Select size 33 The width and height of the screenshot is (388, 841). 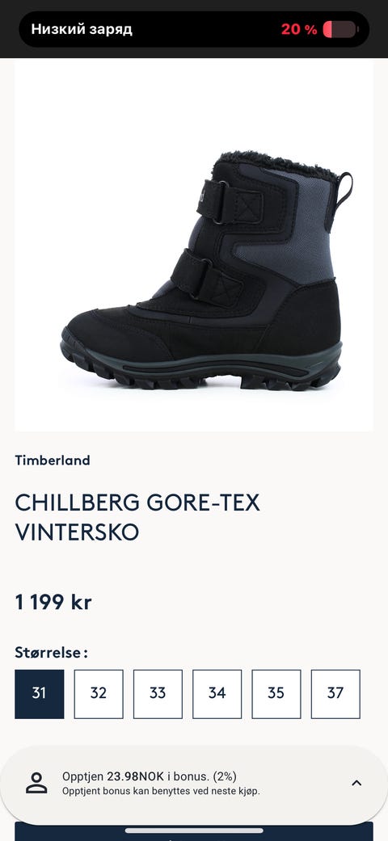click(x=158, y=693)
